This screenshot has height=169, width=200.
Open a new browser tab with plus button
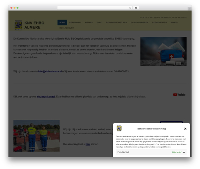tap(190, 9)
